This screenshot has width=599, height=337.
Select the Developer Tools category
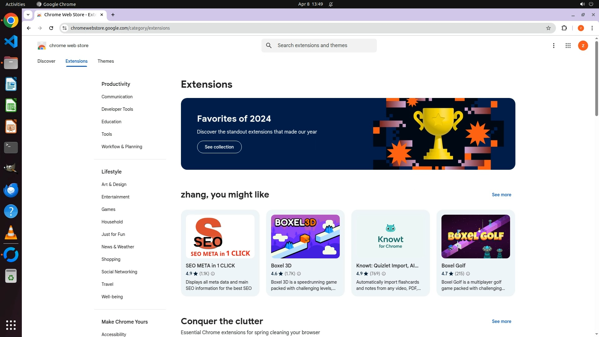point(117,109)
